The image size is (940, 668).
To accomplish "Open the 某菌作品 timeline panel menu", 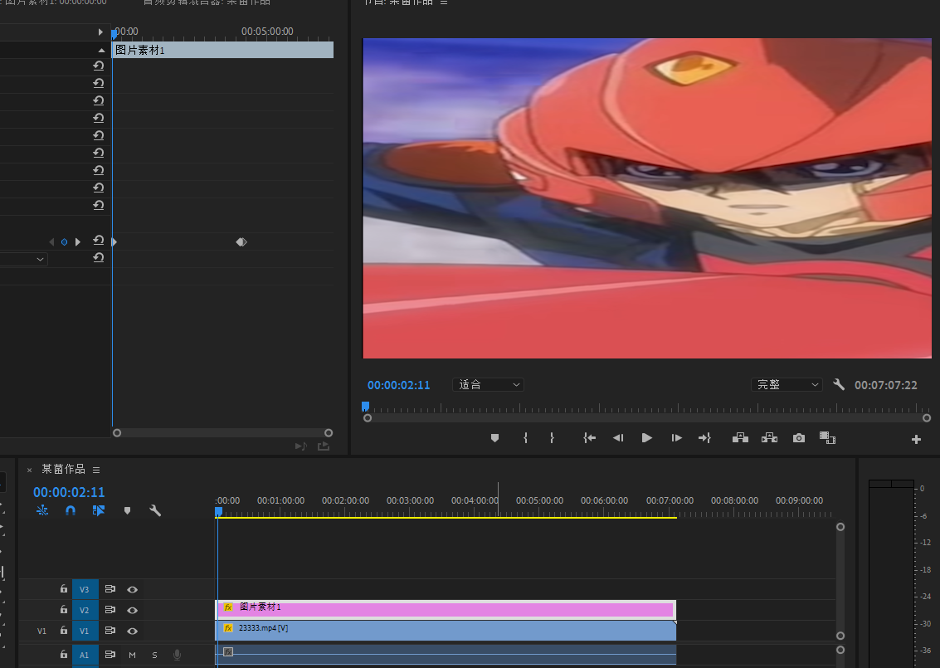I will coord(96,470).
